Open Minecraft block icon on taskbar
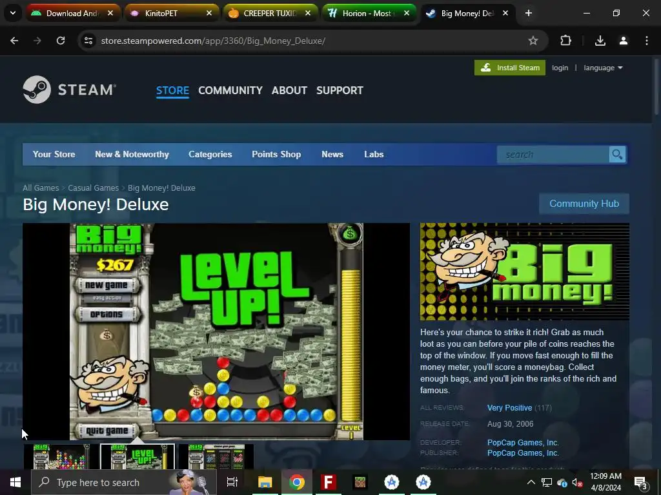The height and width of the screenshot is (495, 661). (x=360, y=482)
